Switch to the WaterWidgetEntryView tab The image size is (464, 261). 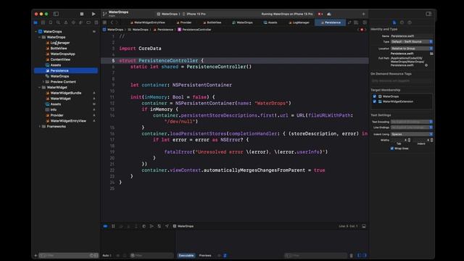pyautogui.click(x=148, y=22)
